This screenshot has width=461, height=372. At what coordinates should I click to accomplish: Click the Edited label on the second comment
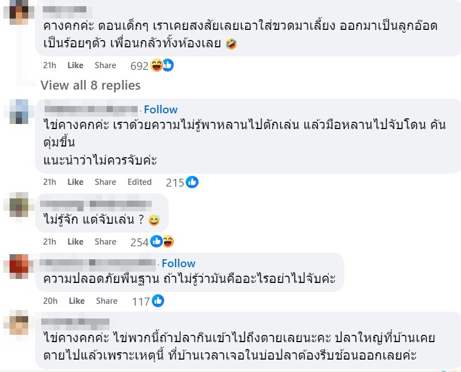(x=139, y=181)
